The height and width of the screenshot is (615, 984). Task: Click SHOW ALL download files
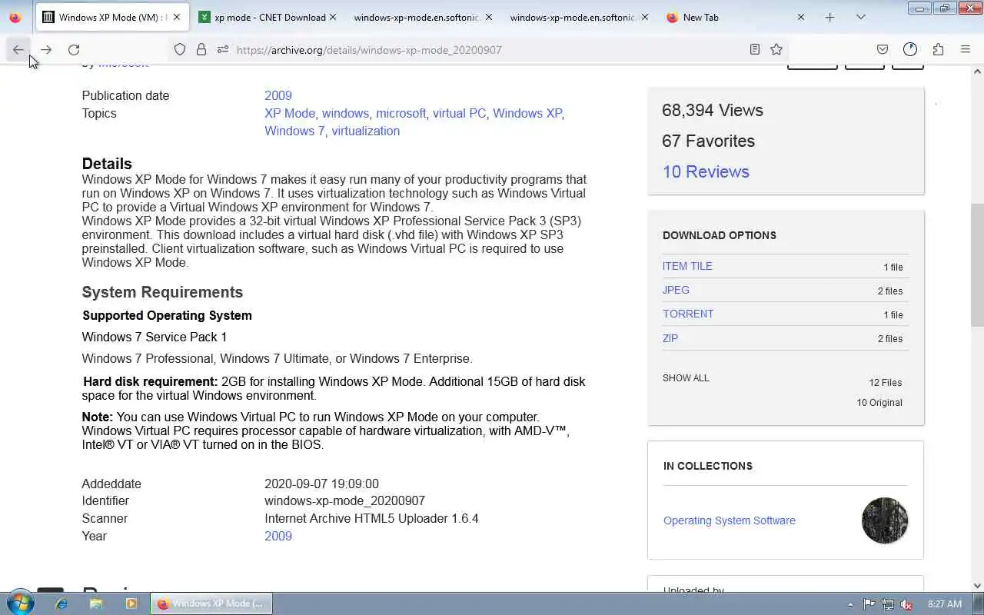[x=686, y=378]
